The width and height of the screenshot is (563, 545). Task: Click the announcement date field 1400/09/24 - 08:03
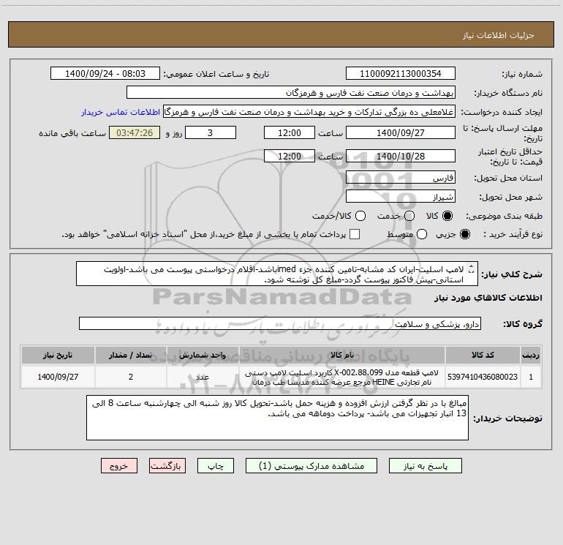point(105,74)
